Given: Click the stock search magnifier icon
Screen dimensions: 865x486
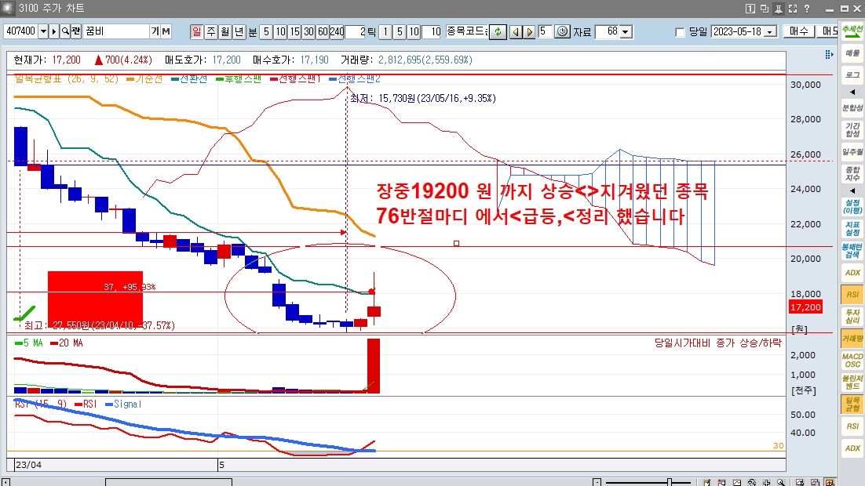Looking at the screenshot, I should point(65,31).
